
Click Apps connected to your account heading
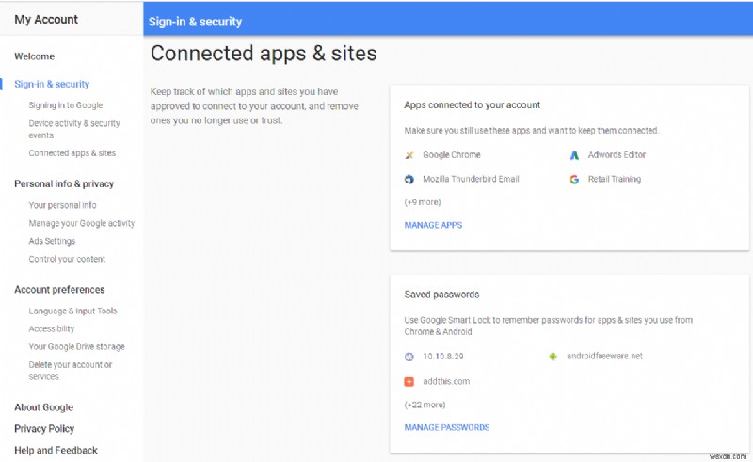point(473,104)
